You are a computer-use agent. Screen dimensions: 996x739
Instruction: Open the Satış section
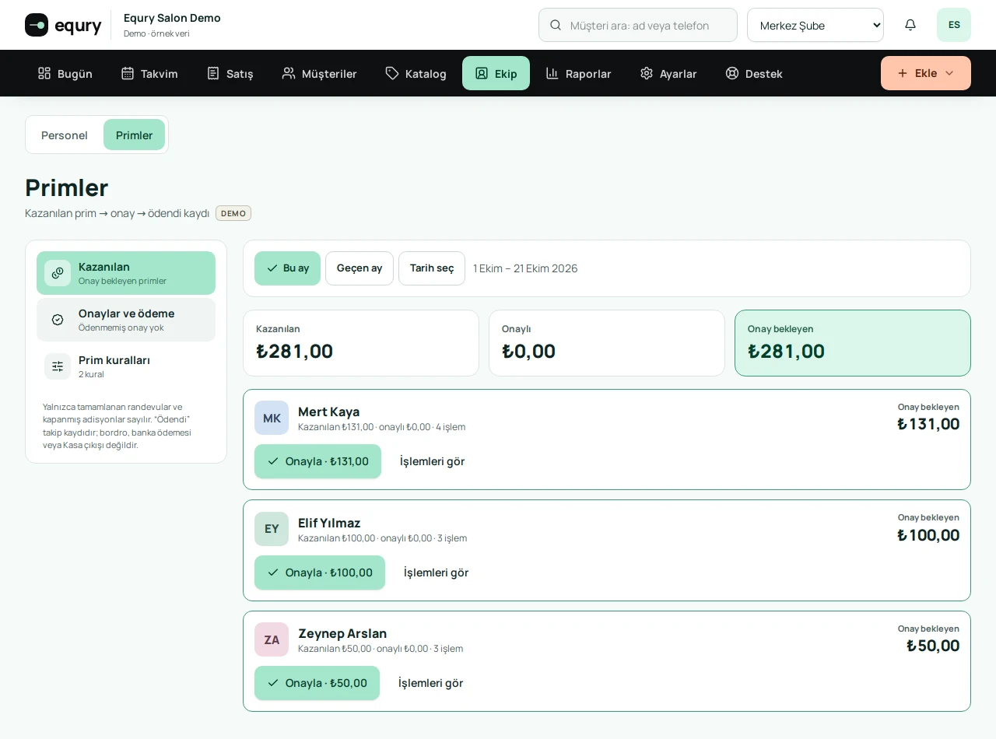[230, 73]
